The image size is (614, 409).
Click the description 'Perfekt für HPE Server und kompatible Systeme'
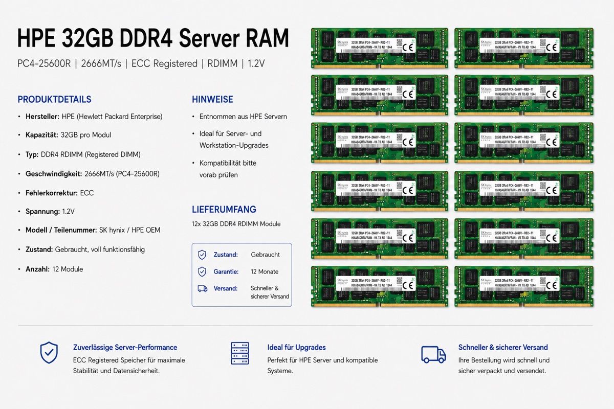322,366
